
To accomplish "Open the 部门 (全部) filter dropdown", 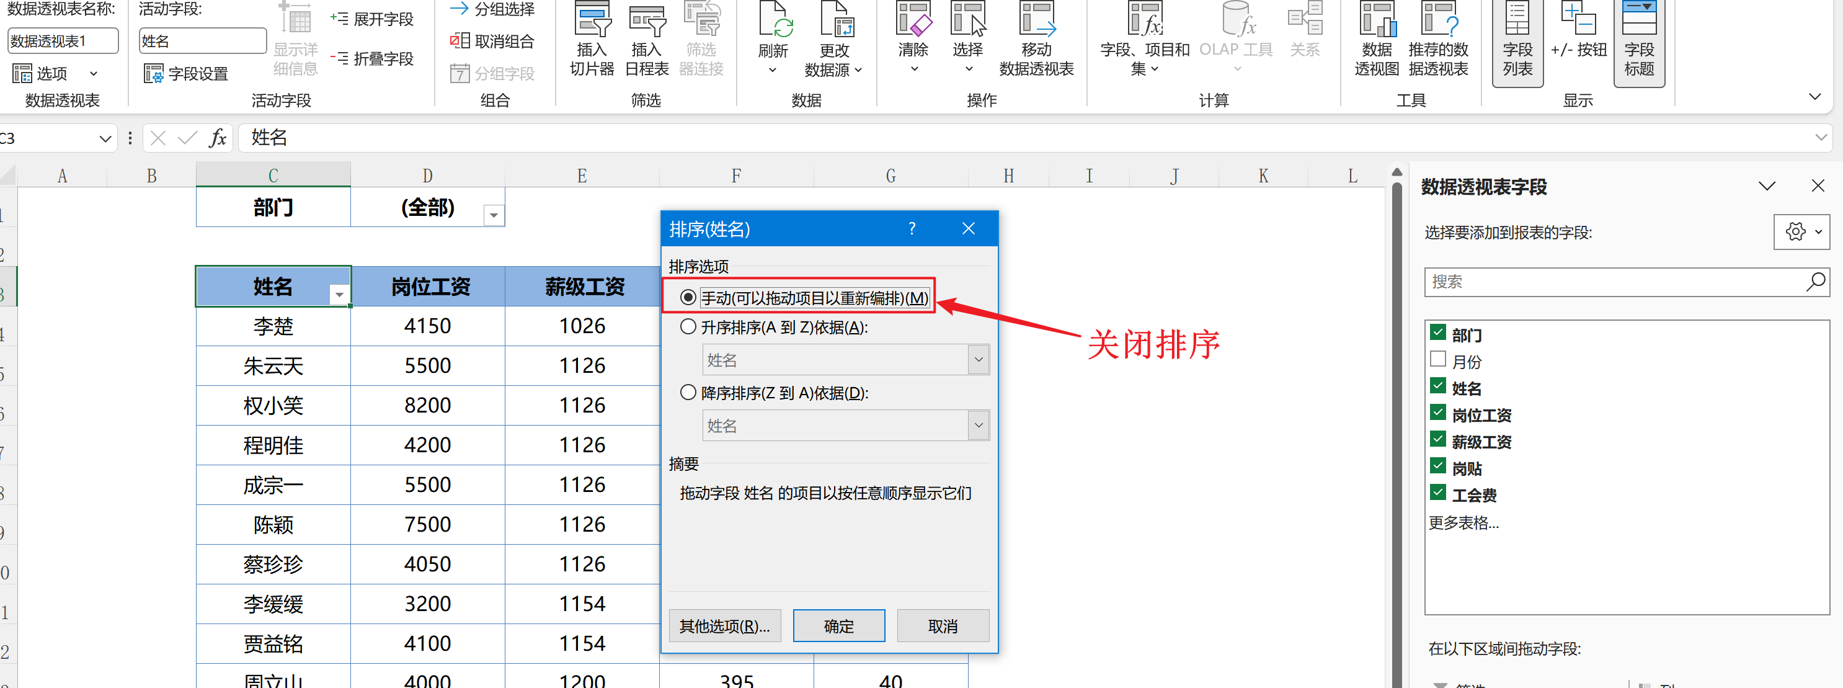I will [494, 215].
